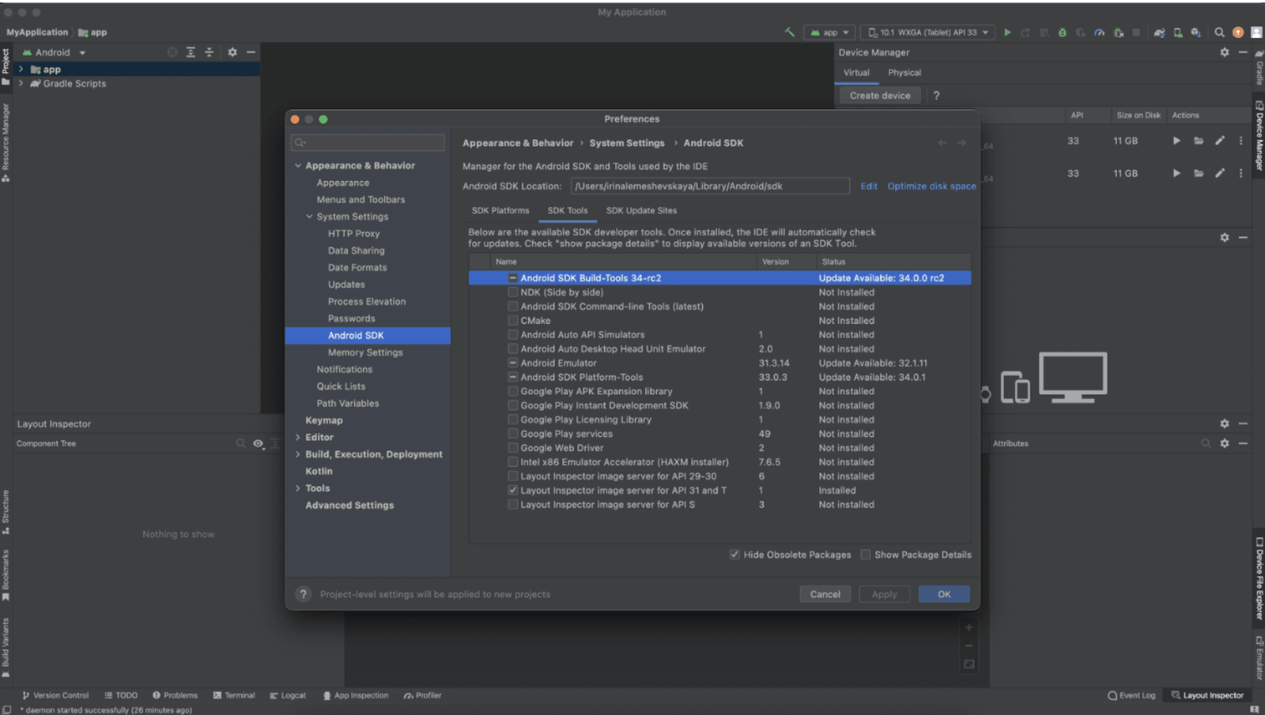The width and height of the screenshot is (1265, 715).
Task: Open the Android project view dropdown
Action: pos(54,52)
